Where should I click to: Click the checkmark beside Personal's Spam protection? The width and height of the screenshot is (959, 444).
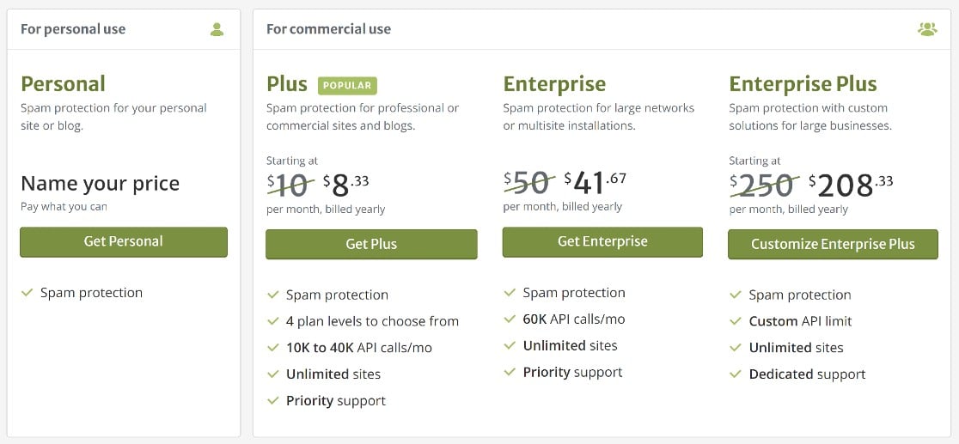(x=27, y=293)
